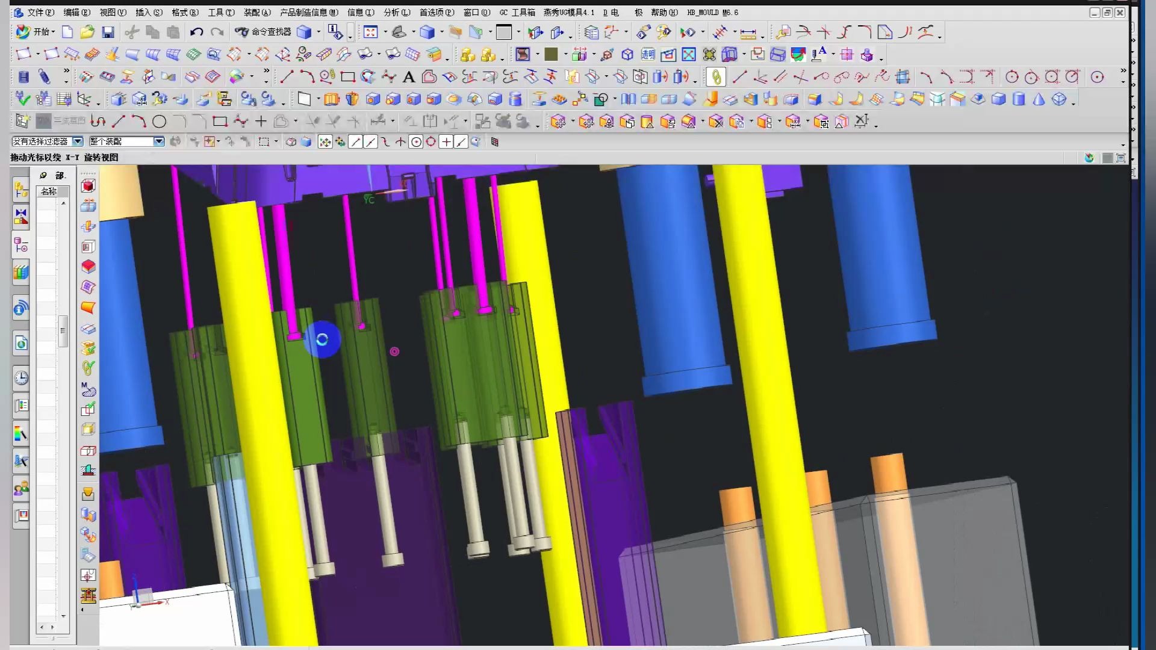Click the olive green color swatch

(551, 55)
